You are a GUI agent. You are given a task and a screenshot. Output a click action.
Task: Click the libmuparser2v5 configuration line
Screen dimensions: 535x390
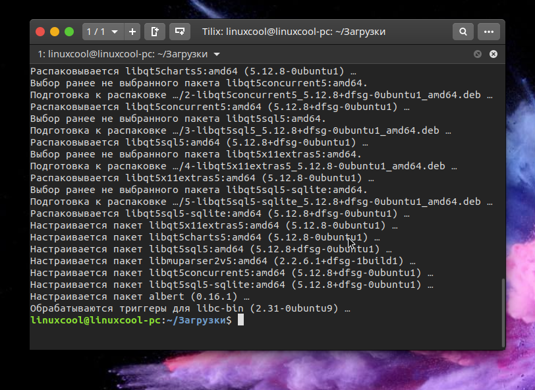[221, 261]
